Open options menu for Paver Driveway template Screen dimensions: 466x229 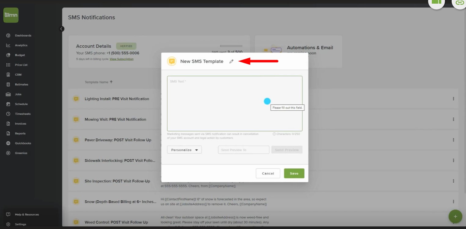click(x=453, y=140)
